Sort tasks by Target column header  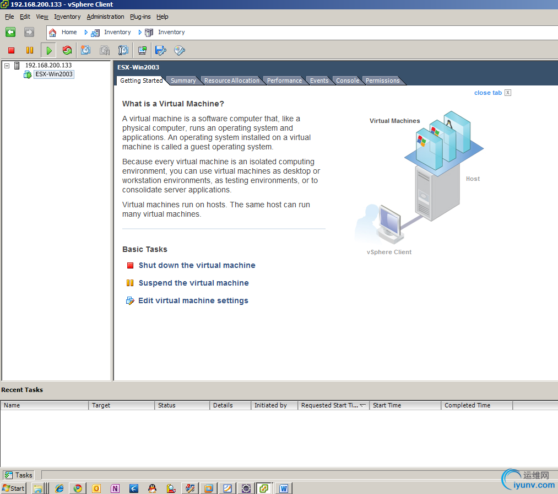coord(121,405)
